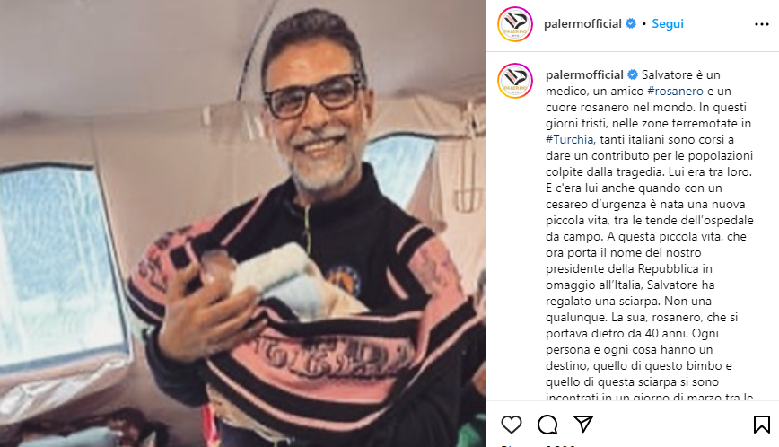The image size is (779, 447).
Task: Open comments via the speech bubble icon
Action: click(x=547, y=425)
